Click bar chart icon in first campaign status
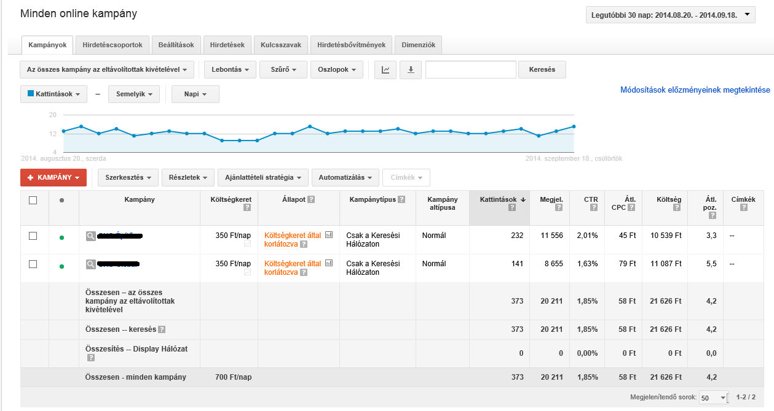This screenshot has height=411, width=774. coord(329,235)
